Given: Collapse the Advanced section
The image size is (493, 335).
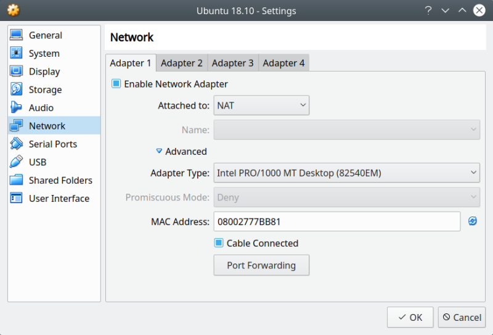Looking at the screenshot, I should tap(159, 151).
